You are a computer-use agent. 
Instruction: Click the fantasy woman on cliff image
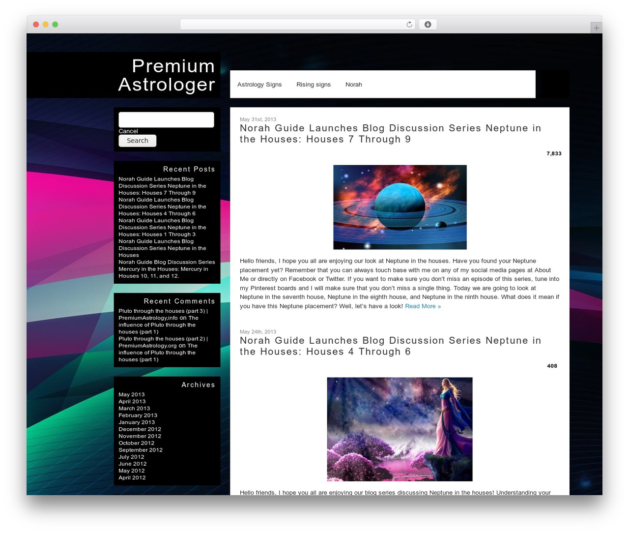click(x=400, y=429)
